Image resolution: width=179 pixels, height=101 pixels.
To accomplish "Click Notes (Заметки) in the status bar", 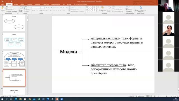I will click(131, 96).
